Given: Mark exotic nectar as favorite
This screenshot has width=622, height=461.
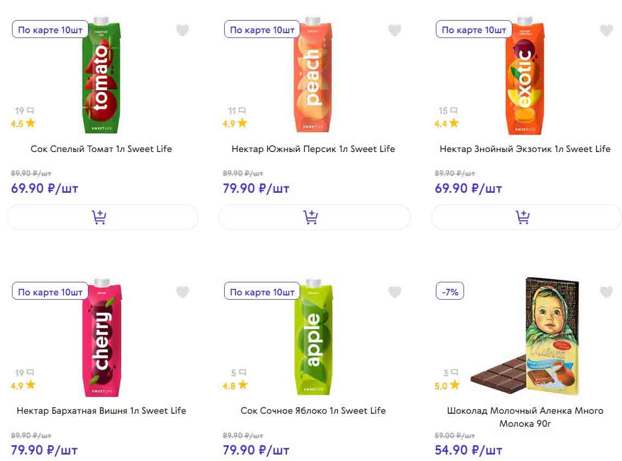Looking at the screenshot, I should click(606, 30).
